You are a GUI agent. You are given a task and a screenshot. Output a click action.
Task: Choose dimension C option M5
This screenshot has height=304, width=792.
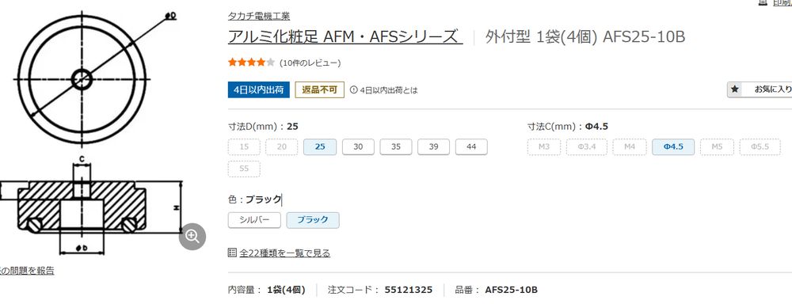(717, 147)
